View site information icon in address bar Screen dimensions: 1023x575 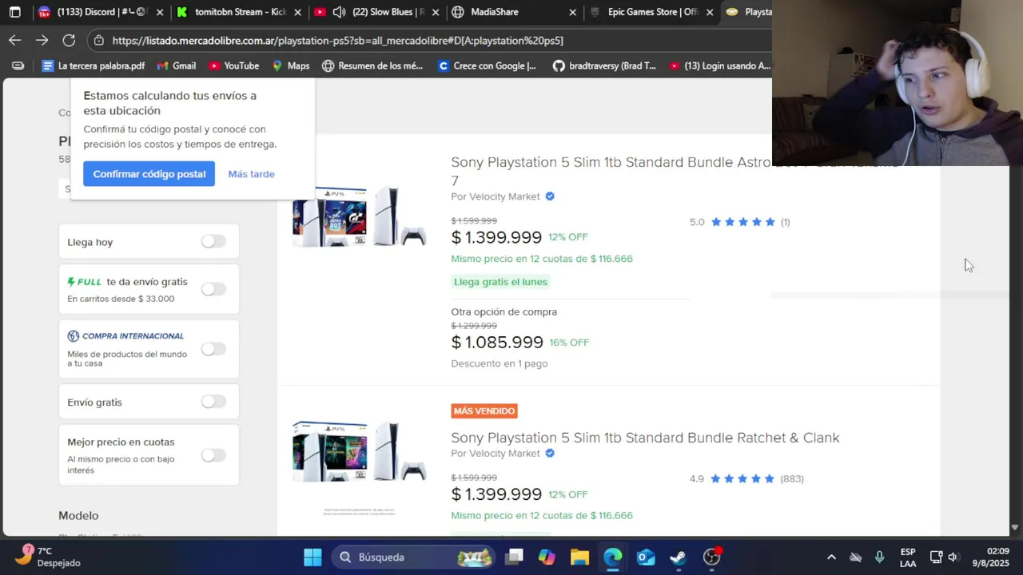pos(98,40)
